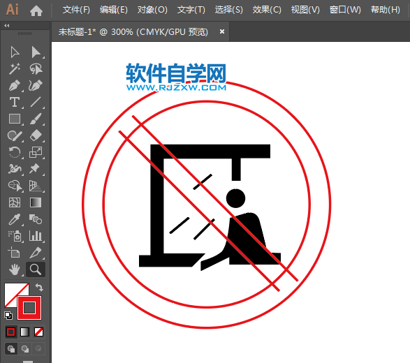
Task: Open the 文件(F) menu
Action: (x=76, y=10)
